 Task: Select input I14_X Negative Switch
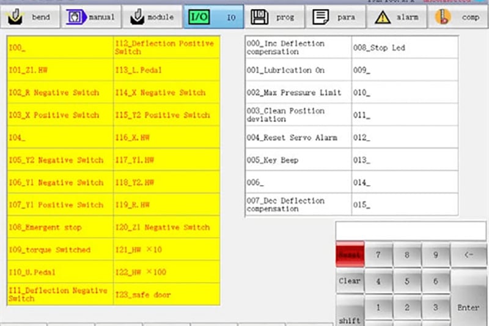[167, 92]
